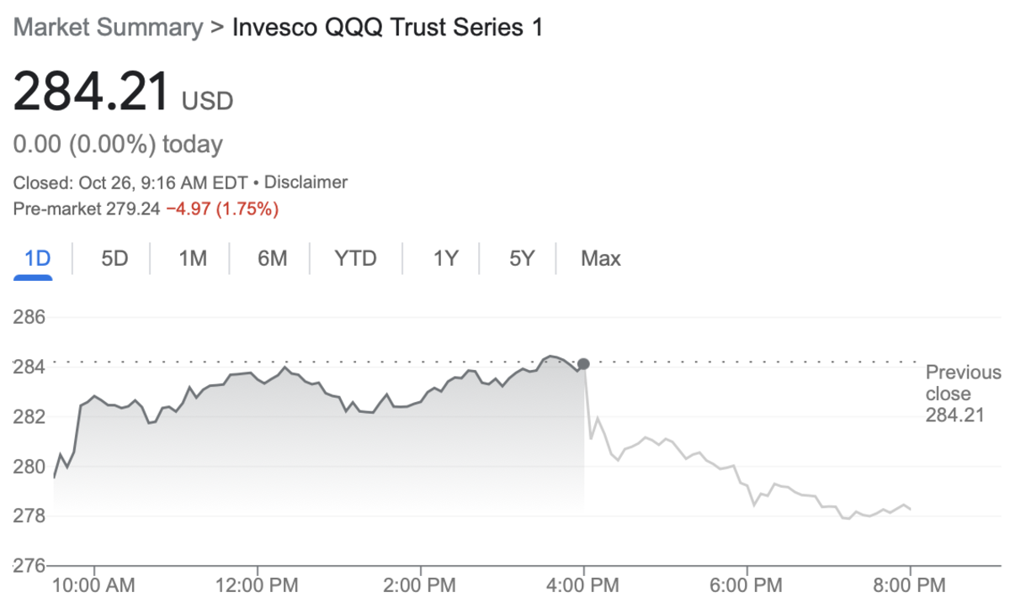Click the Market Summary breadcrumb link

(109, 27)
